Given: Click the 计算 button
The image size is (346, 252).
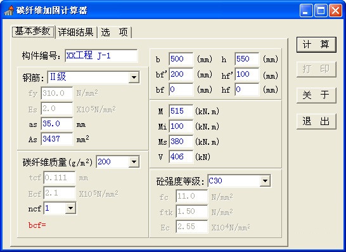Looking at the screenshot, I should tap(316, 44).
